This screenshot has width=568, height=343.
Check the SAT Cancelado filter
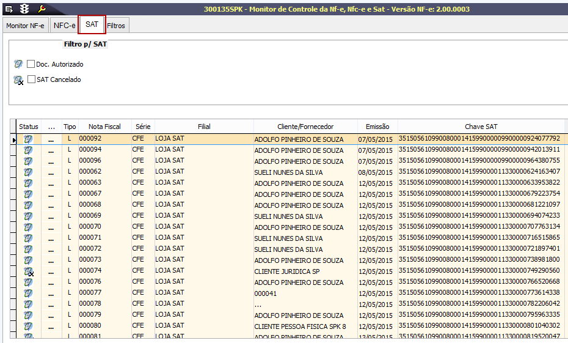31,79
